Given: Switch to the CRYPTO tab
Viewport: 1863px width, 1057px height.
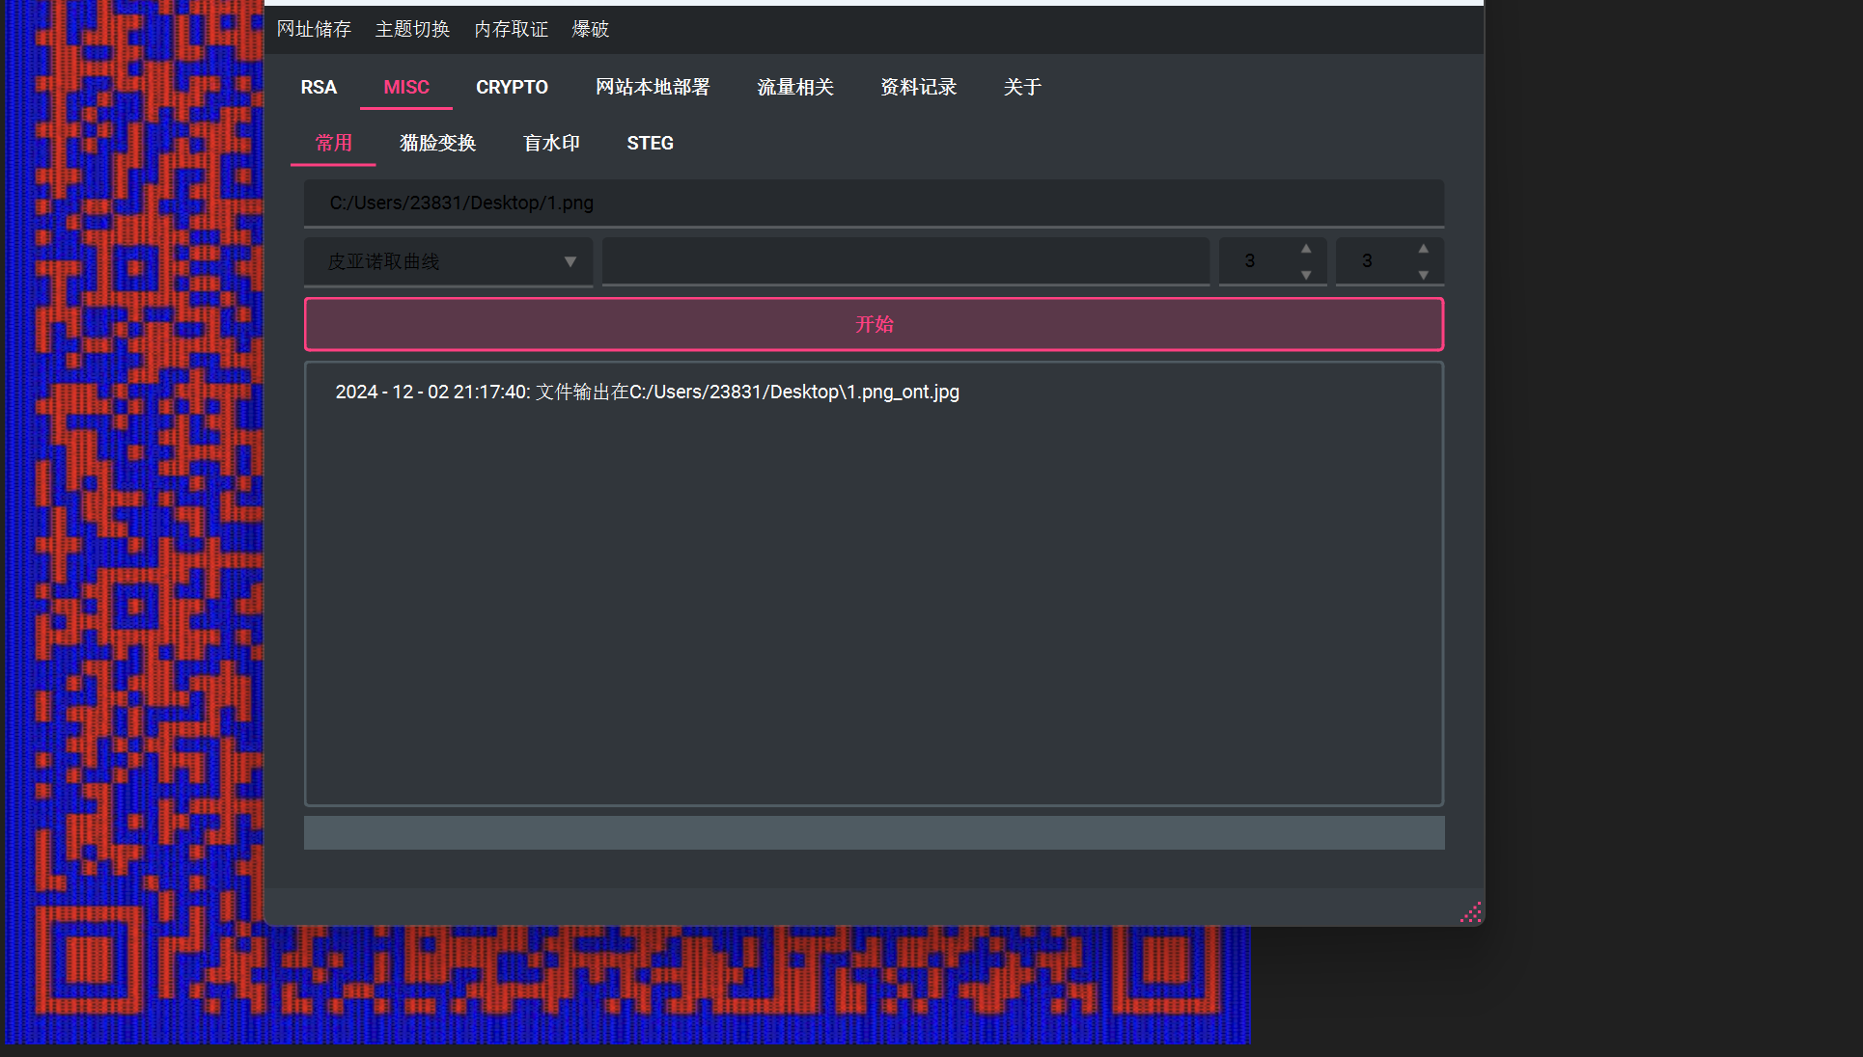Looking at the screenshot, I should [512, 87].
